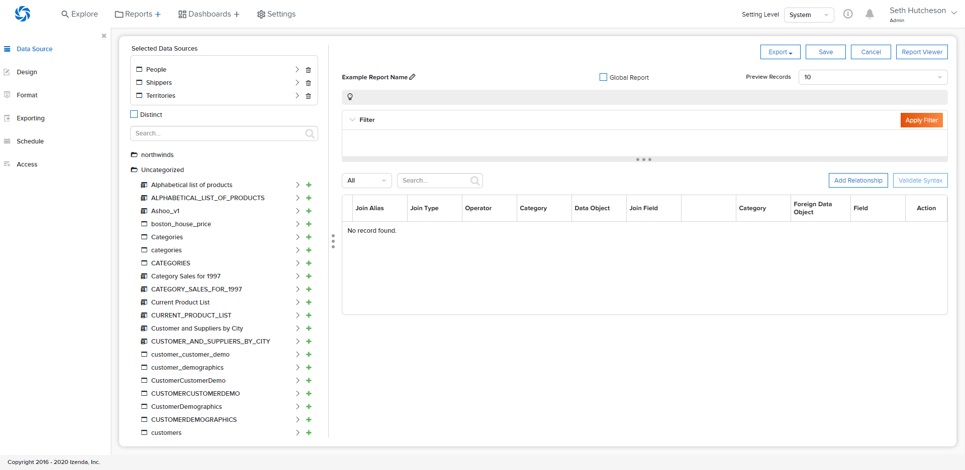The image size is (965, 470).
Task: Click the Access sidebar icon
Action: pos(7,165)
